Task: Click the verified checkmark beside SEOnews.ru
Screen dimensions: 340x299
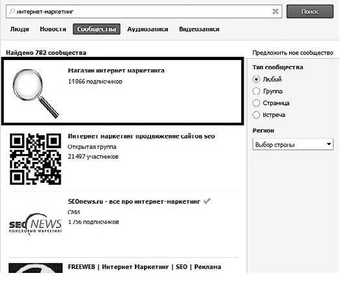Action: click(x=207, y=201)
